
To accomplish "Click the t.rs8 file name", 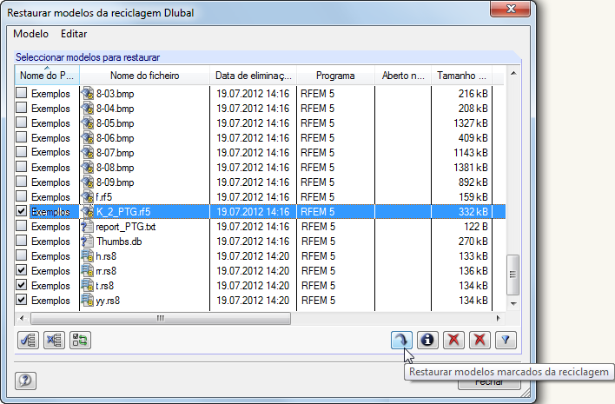I will (105, 286).
